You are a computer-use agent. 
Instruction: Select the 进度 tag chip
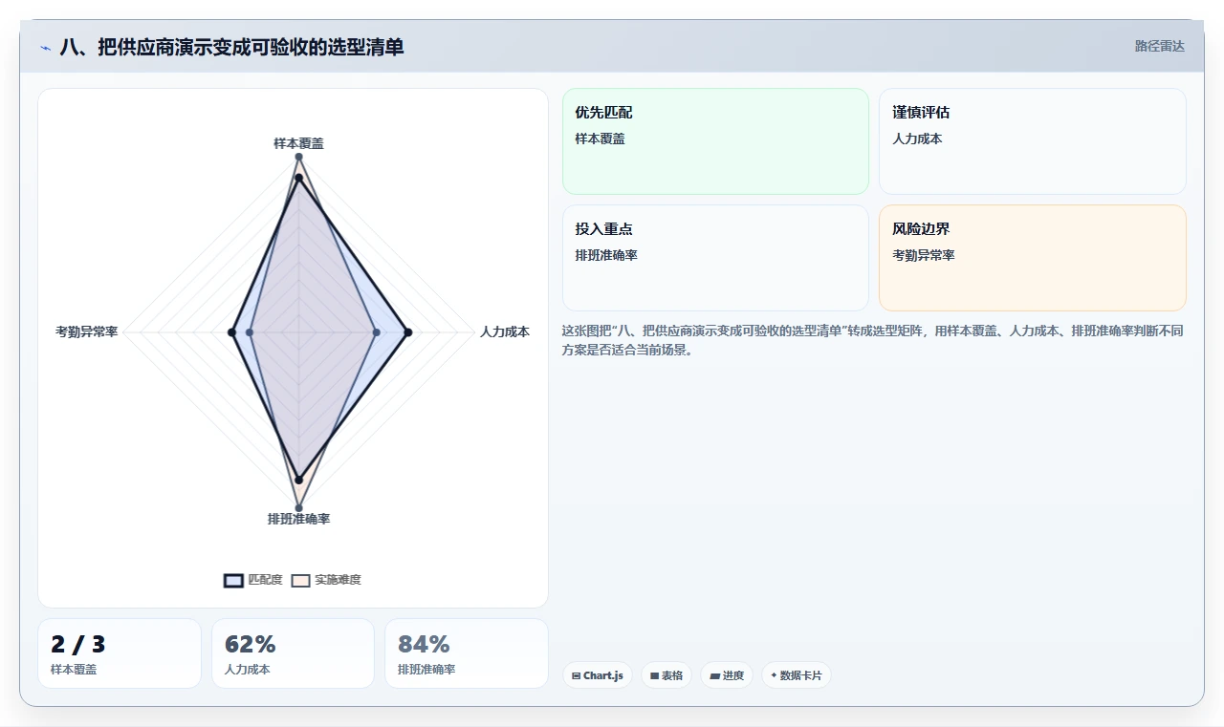727,675
